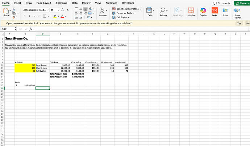Click No on the recovery banner
250x146 pixels.
(247, 24)
